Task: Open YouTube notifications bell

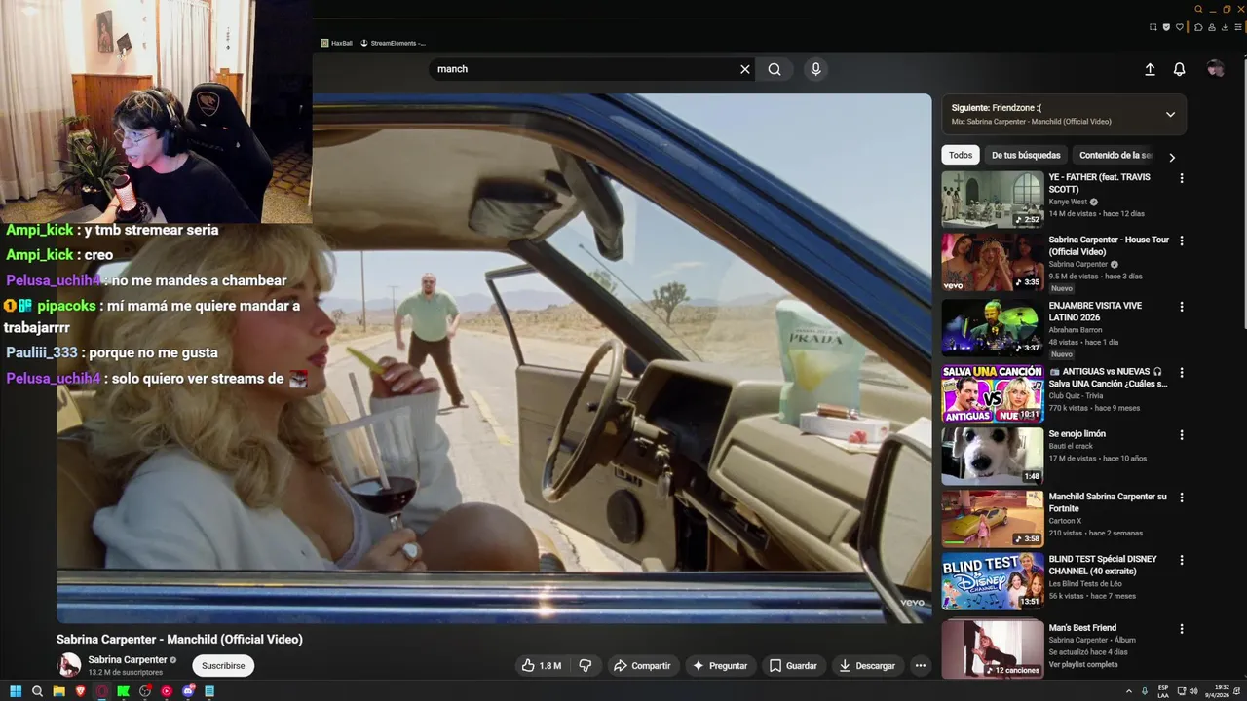Action: (x=1179, y=69)
